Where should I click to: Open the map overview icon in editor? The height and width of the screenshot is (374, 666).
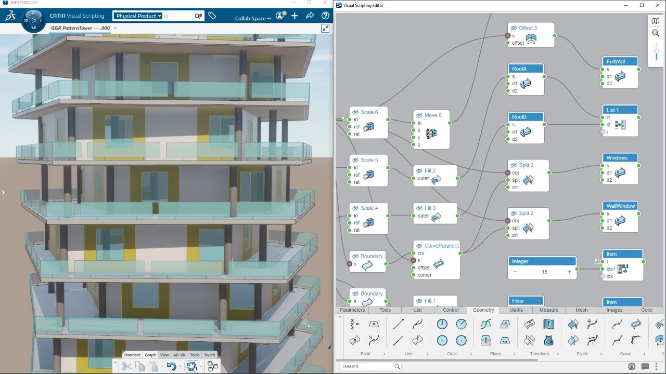click(656, 20)
